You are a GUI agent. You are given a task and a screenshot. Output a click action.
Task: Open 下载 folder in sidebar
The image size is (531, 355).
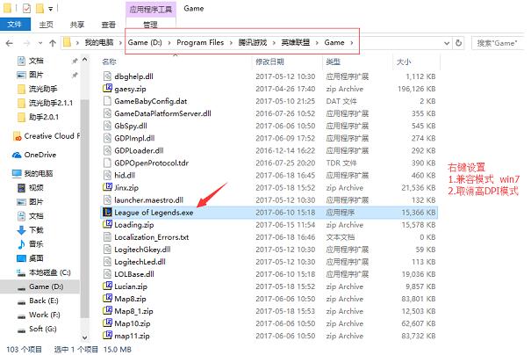tap(36, 230)
